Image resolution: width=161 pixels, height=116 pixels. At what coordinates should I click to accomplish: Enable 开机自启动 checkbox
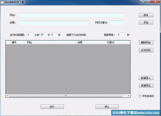pos(140,96)
